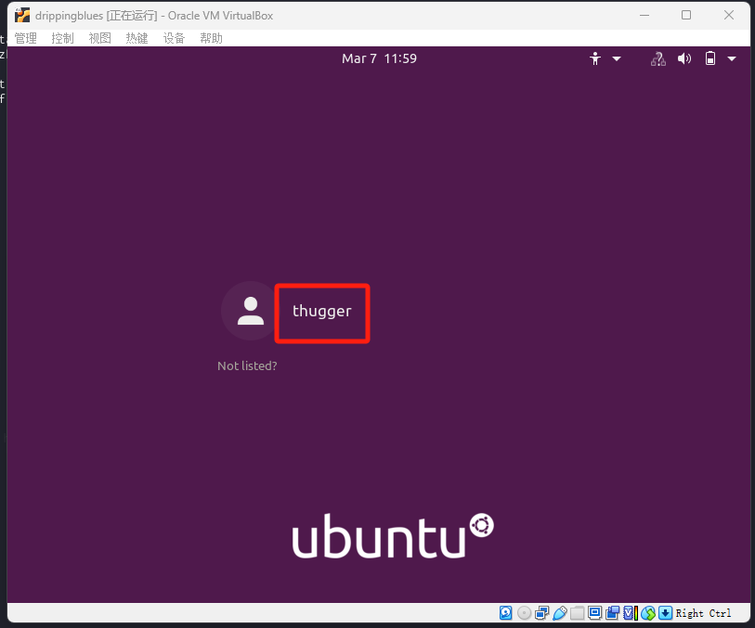755x628 pixels.
Task: Click the Ubuntu battery indicator icon
Action: pos(710,58)
